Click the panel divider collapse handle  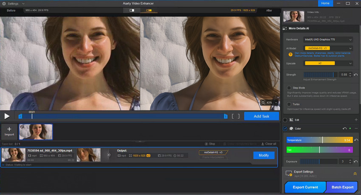(140, 141)
